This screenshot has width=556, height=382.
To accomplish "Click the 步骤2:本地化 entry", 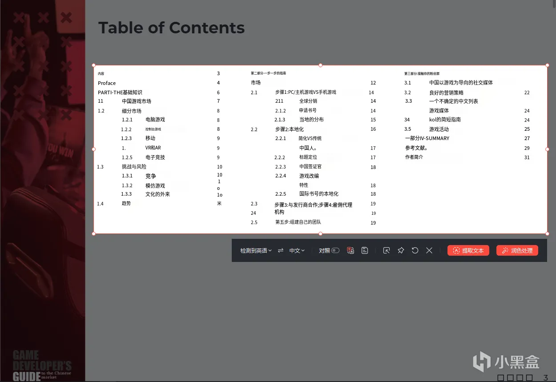I will 290,129.
